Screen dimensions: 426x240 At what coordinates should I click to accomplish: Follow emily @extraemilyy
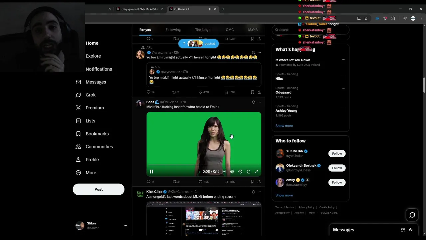tap(337, 182)
